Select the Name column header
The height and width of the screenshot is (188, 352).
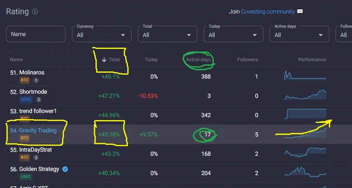17,60
